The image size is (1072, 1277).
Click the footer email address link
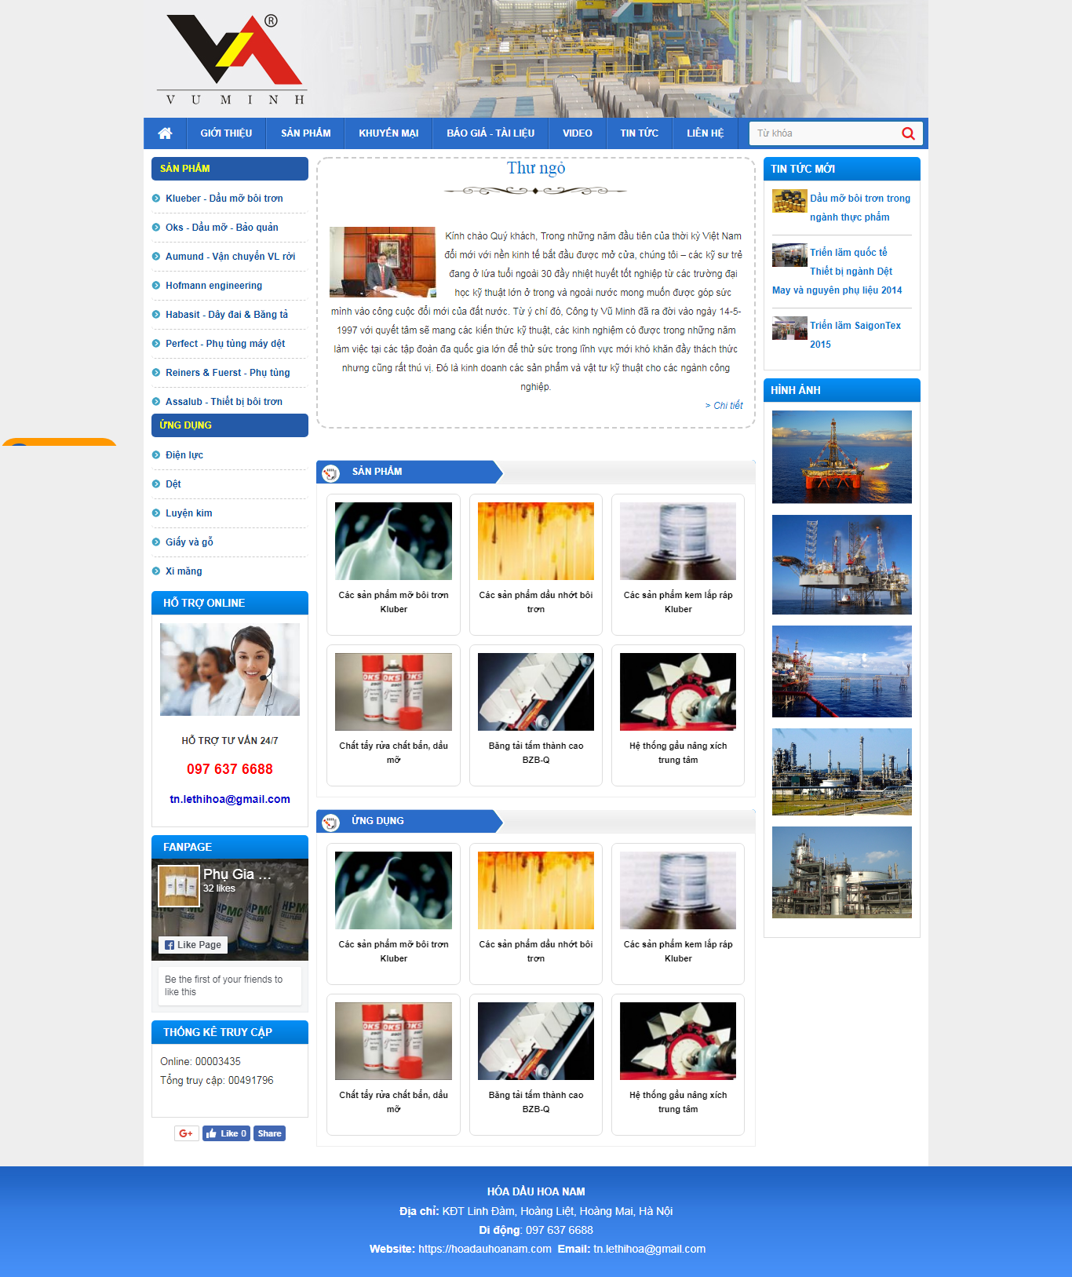click(649, 1249)
